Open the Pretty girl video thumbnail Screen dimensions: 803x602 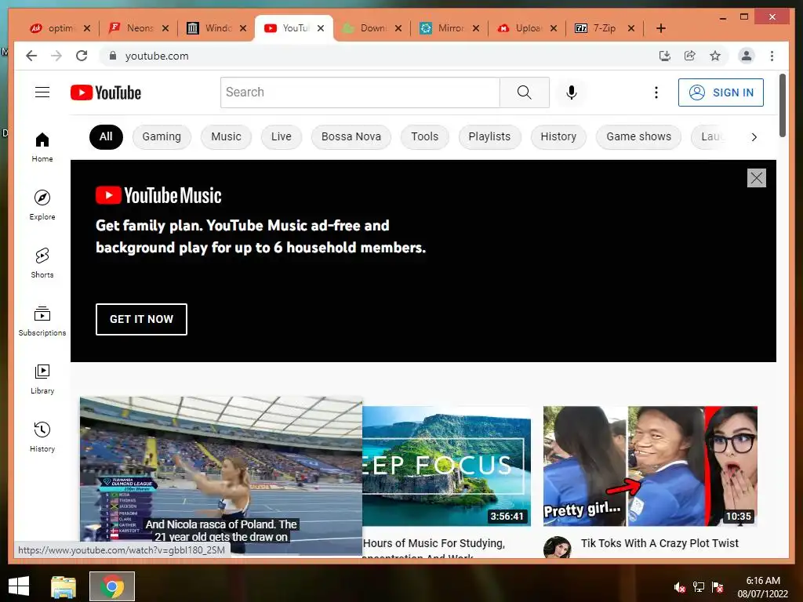[650, 466]
